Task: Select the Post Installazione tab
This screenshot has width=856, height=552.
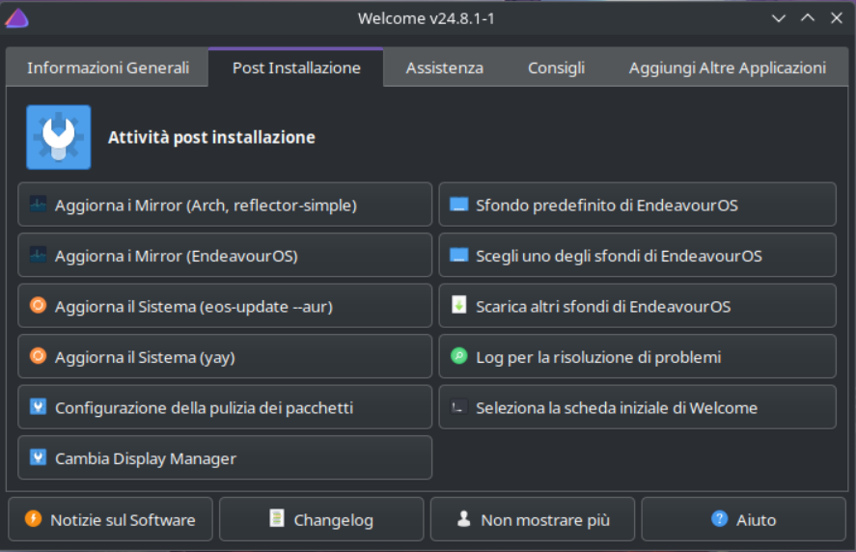Action: [x=296, y=68]
